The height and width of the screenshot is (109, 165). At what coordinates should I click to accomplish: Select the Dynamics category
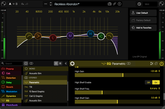coord(11,96)
